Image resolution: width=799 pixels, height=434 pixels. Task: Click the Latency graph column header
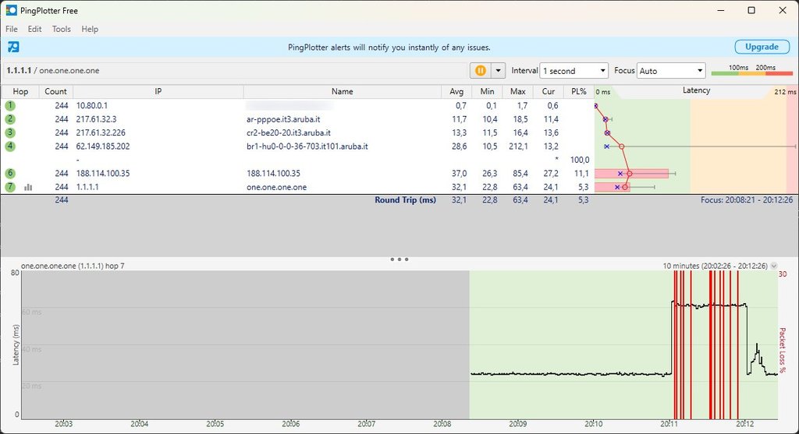tap(696, 90)
